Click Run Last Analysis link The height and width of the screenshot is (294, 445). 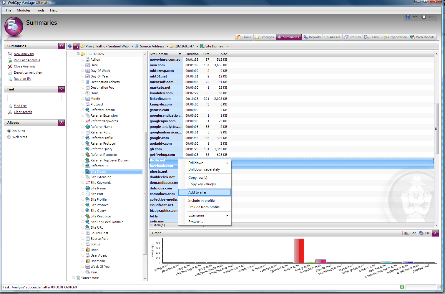pos(27,60)
